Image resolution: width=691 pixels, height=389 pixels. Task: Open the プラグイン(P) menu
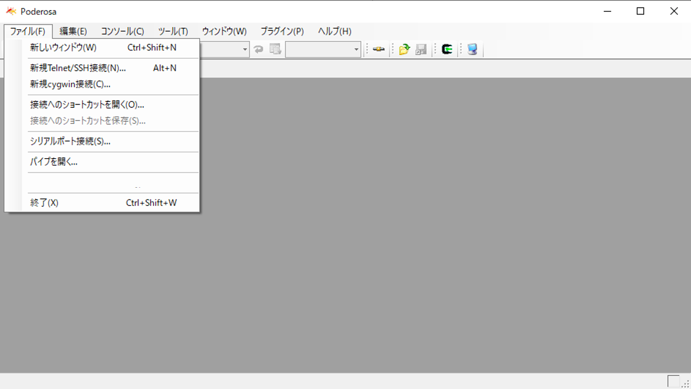click(282, 31)
